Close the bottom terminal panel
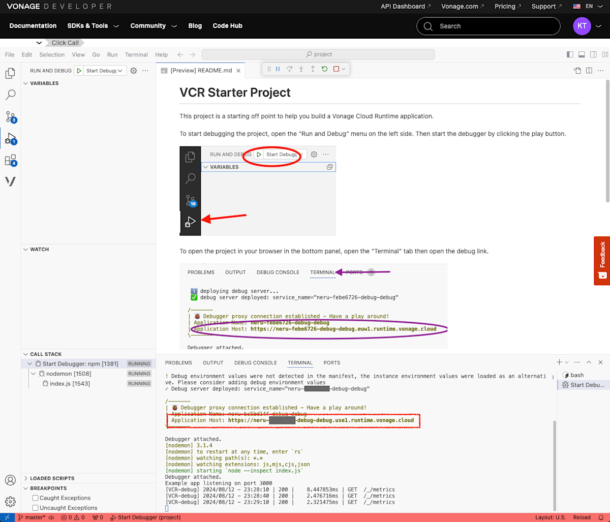The image size is (610, 522). [600, 362]
